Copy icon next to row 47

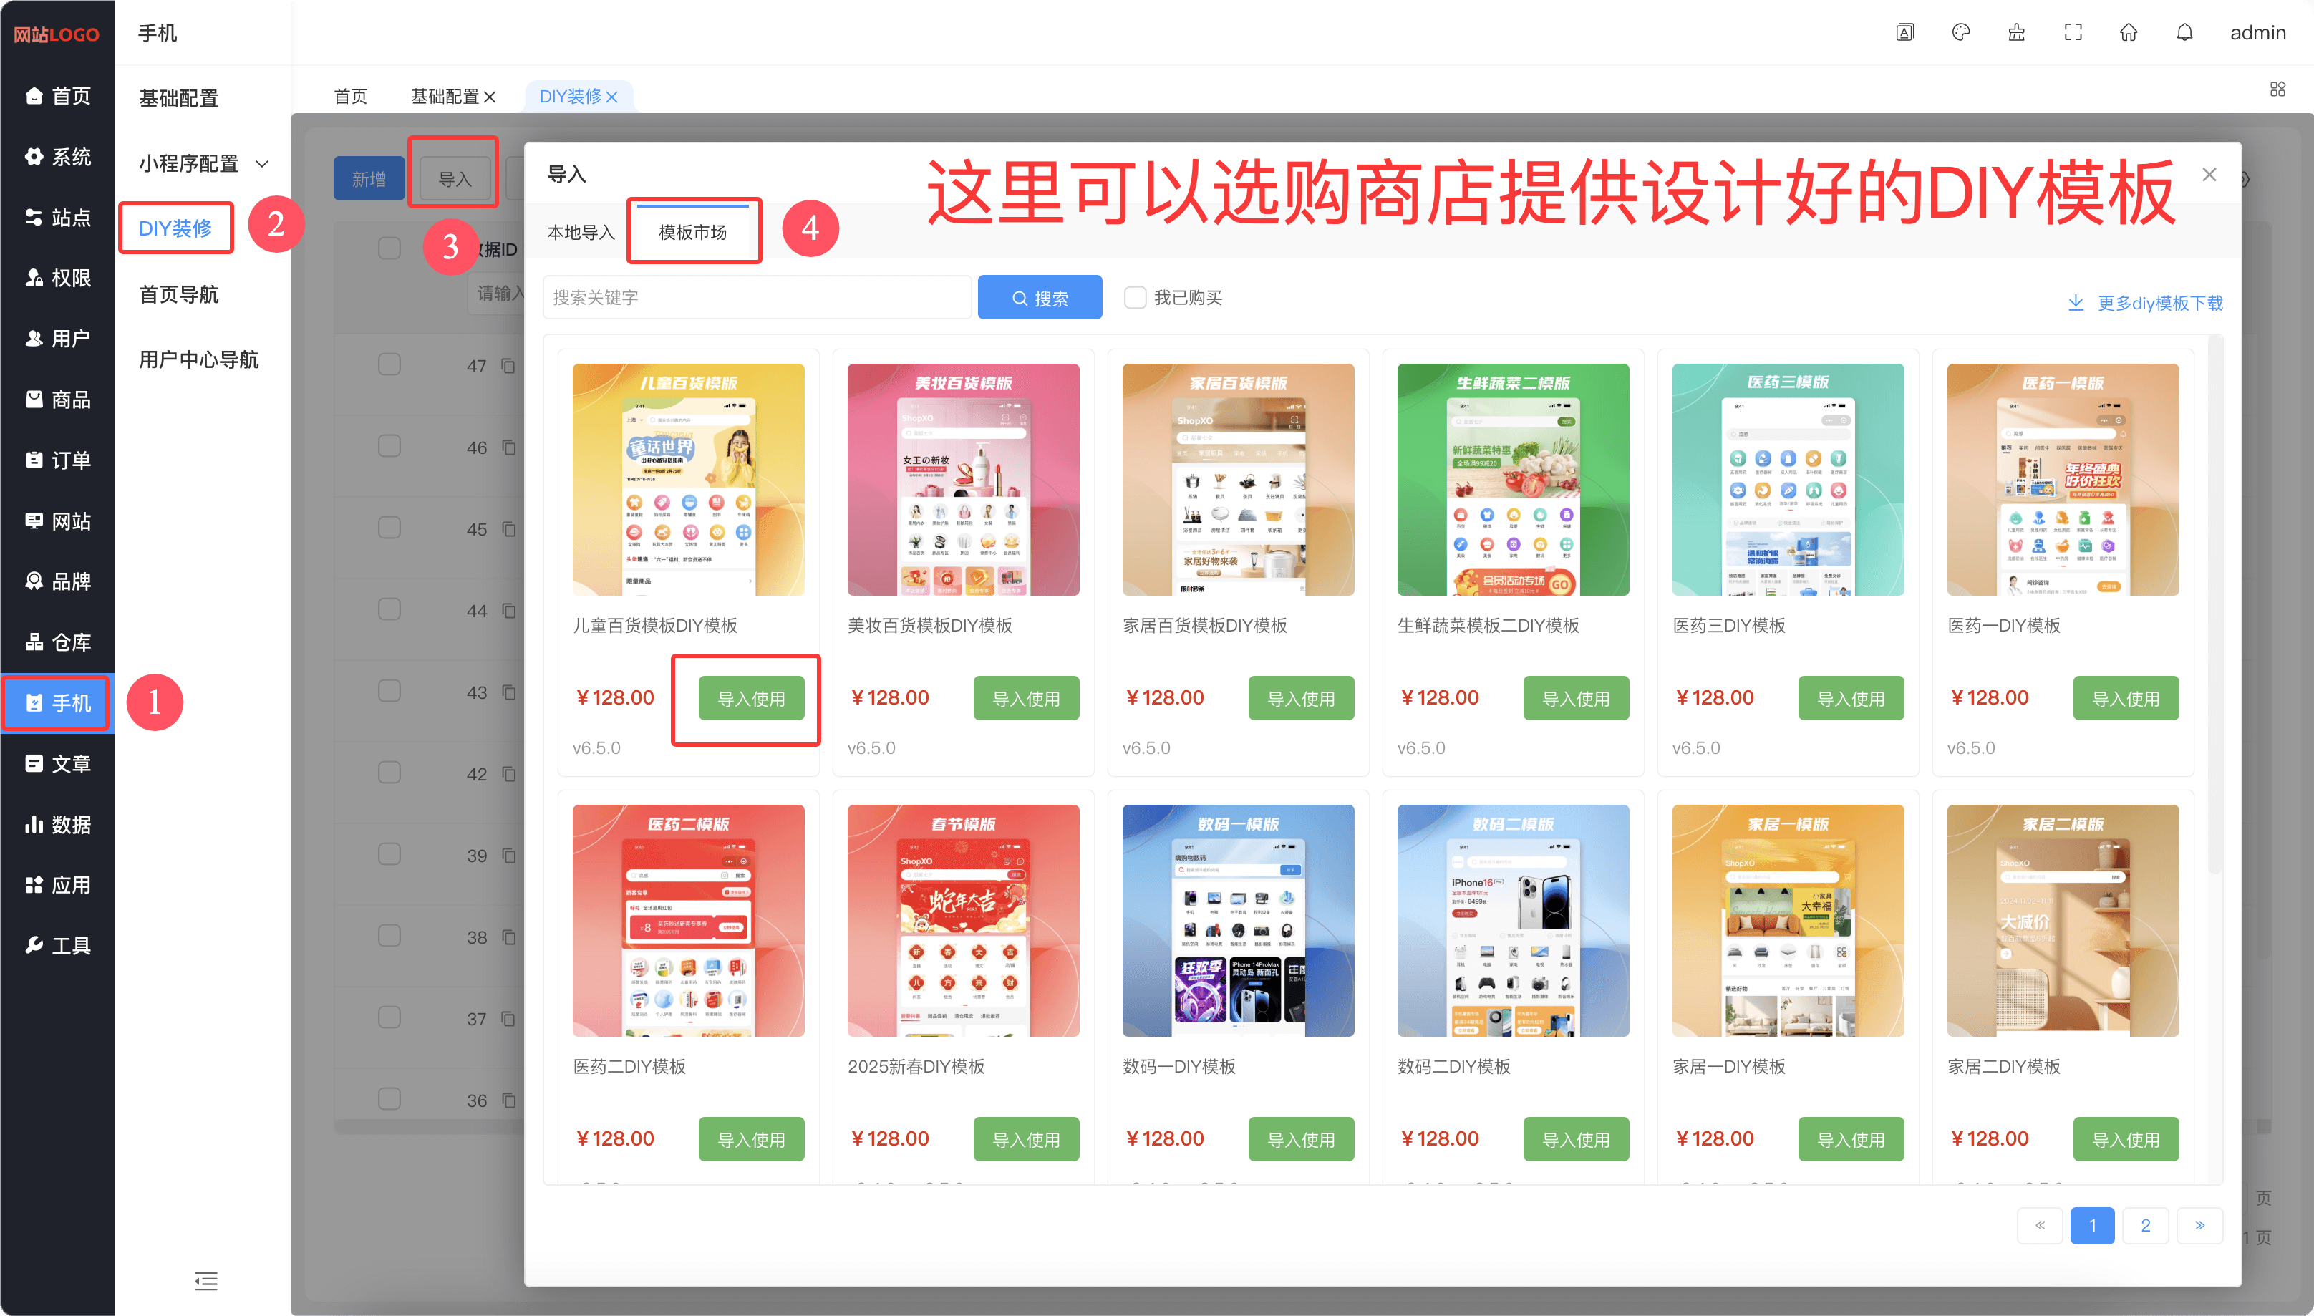tap(509, 366)
